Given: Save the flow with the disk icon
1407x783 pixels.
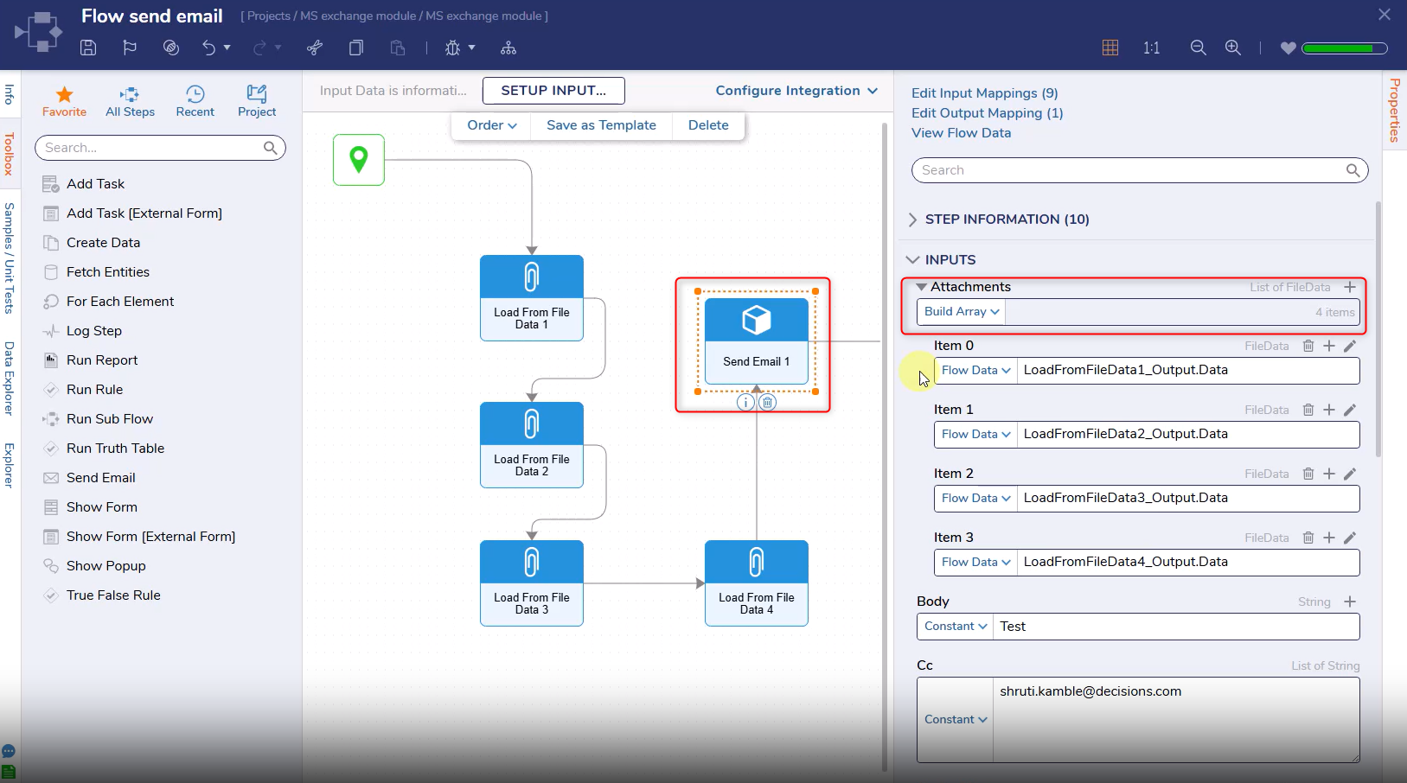Looking at the screenshot, I should coord(88,48).
